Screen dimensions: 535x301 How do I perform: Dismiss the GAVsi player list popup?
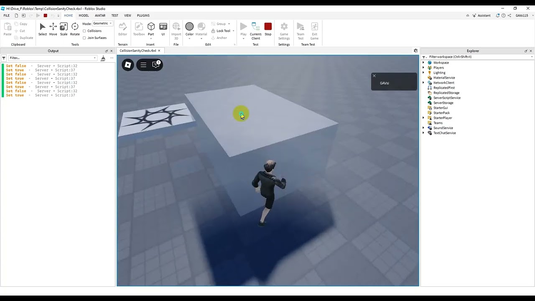click(x=374, y=76)
